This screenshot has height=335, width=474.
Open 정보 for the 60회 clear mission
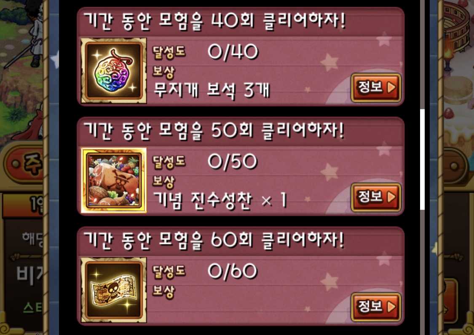click(x=376, y=307)
